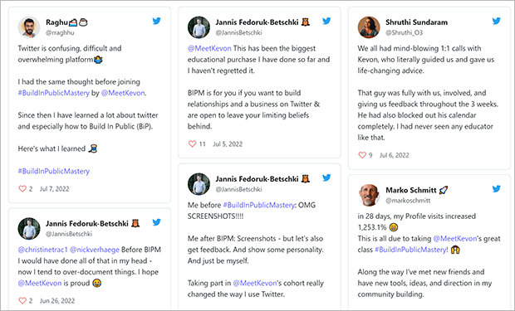Click the @markoschmitt handle
This screenshot has width=515, height=311.
408,201
